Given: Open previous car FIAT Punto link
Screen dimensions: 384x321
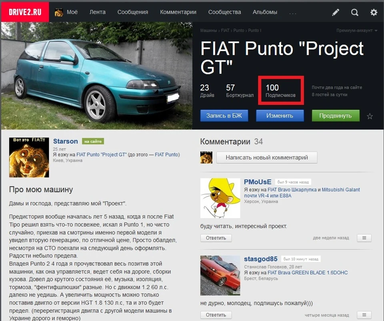Looking at the screenshot, I should [x=166, y=154].
